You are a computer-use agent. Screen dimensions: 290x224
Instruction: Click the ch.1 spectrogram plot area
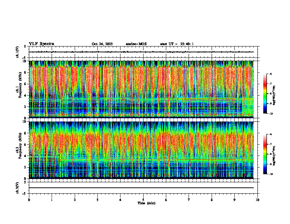[141, 89]
